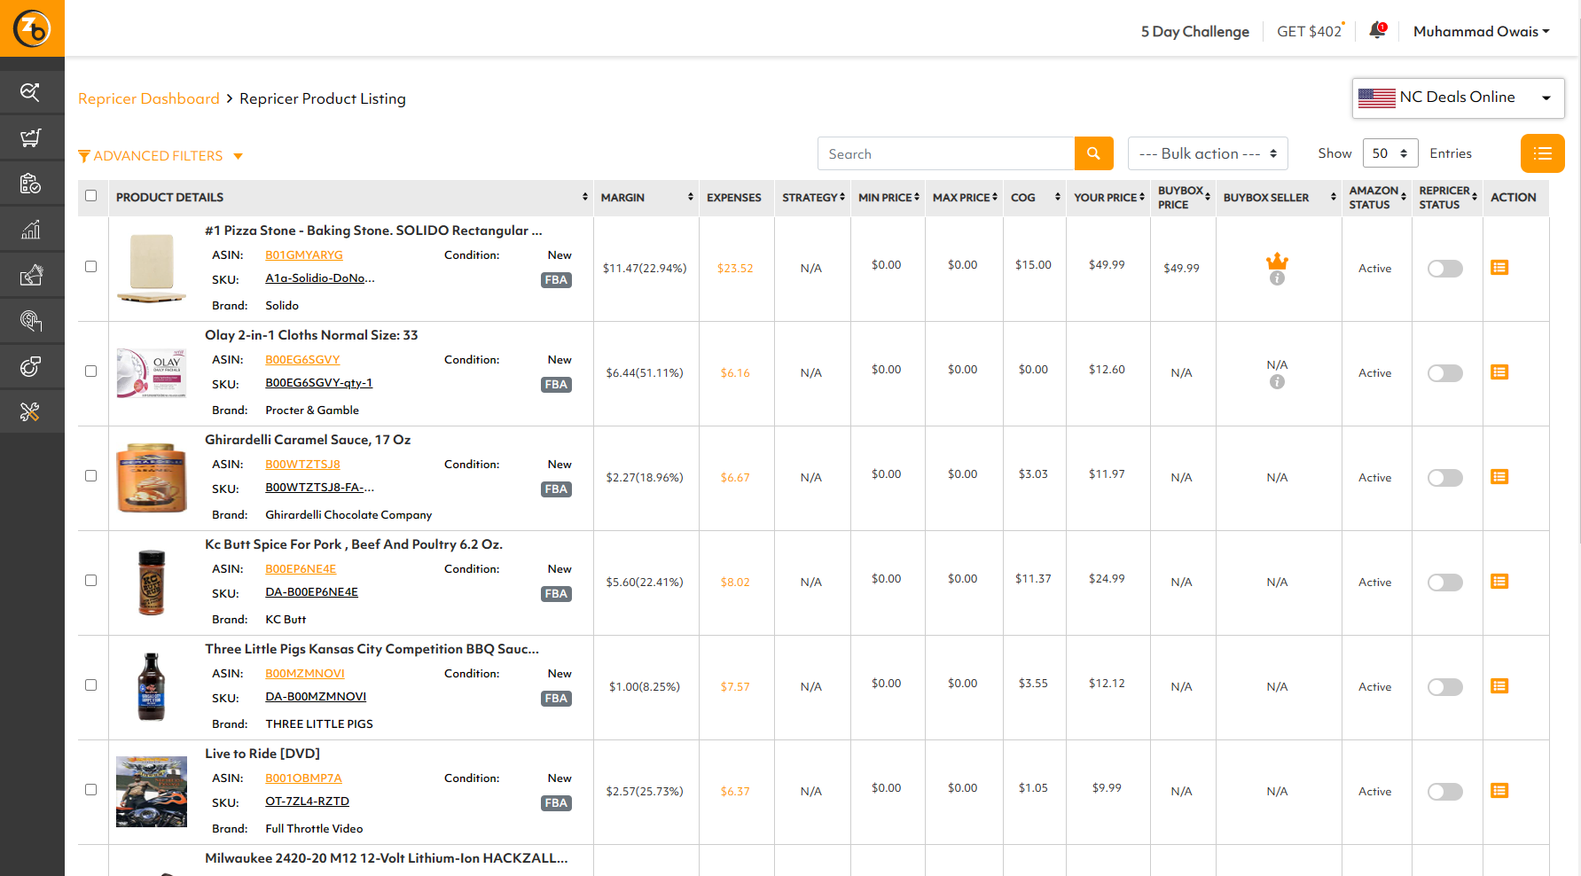Enable repricer toggle for Live to Ride
This screenshot has height=876, width=1581.
1444,792
